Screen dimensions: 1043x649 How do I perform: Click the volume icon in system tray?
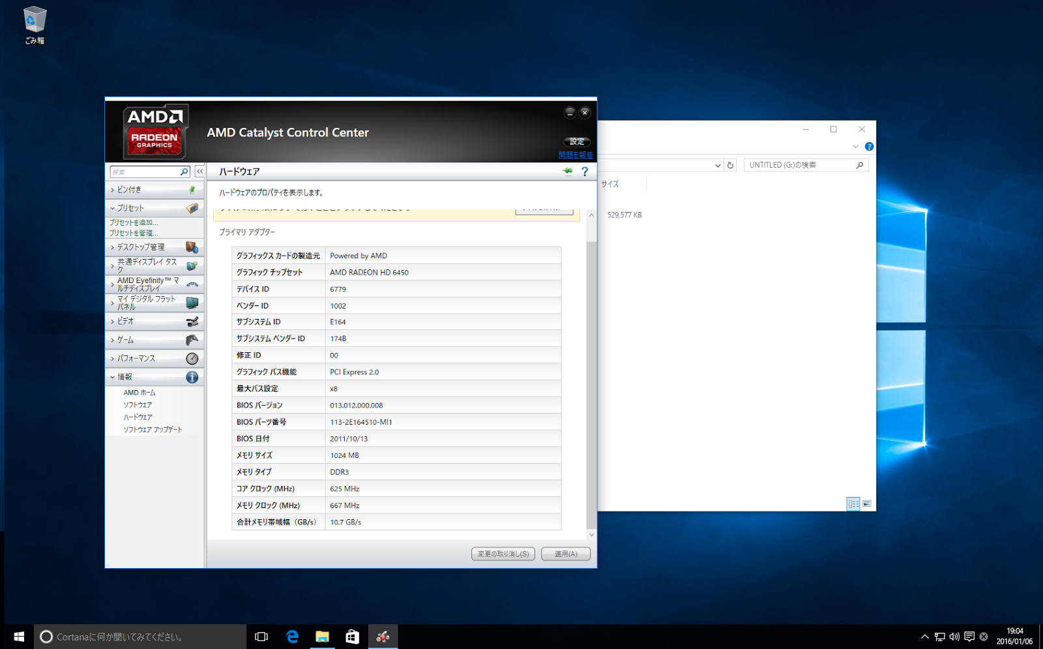954,637
